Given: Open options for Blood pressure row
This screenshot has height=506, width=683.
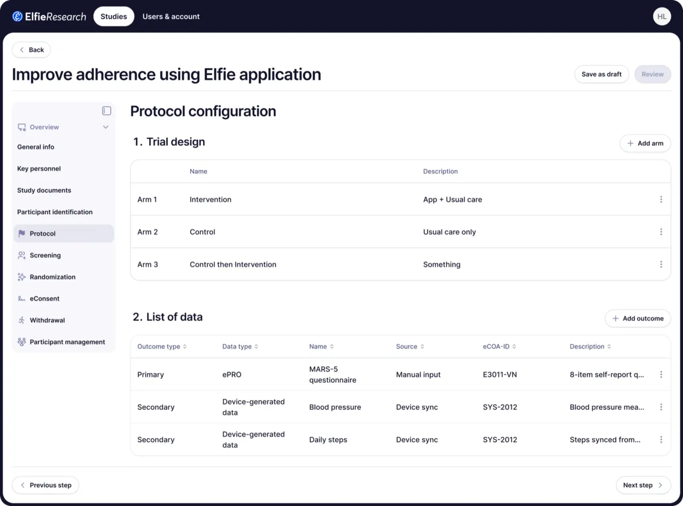Looking at the screenshot, I should coord(661,407).
